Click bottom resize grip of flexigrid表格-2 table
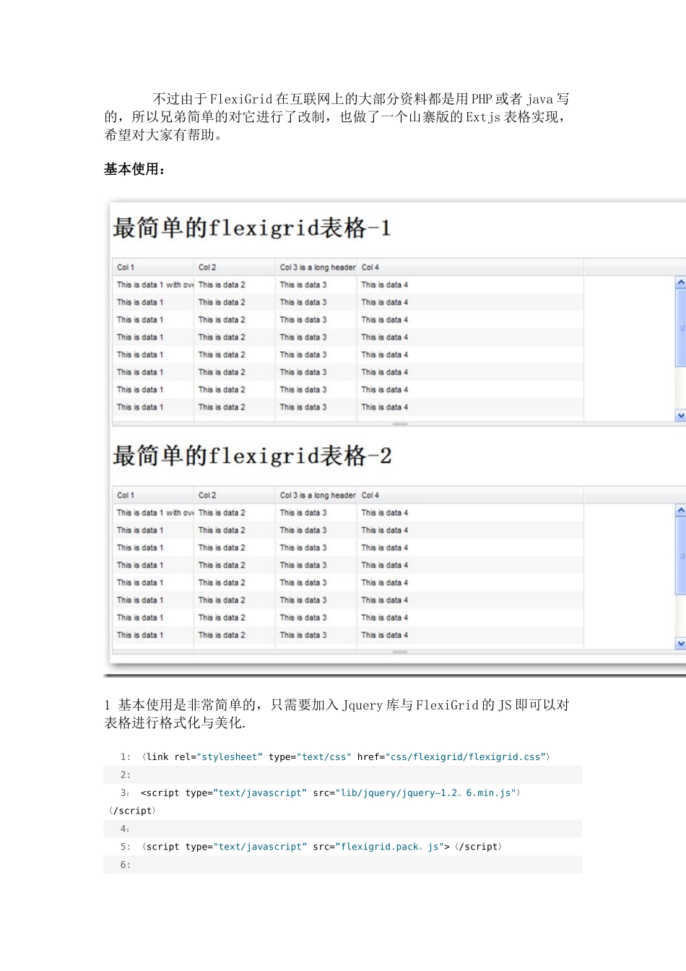The image size is (686, 971). pos(399,652)
